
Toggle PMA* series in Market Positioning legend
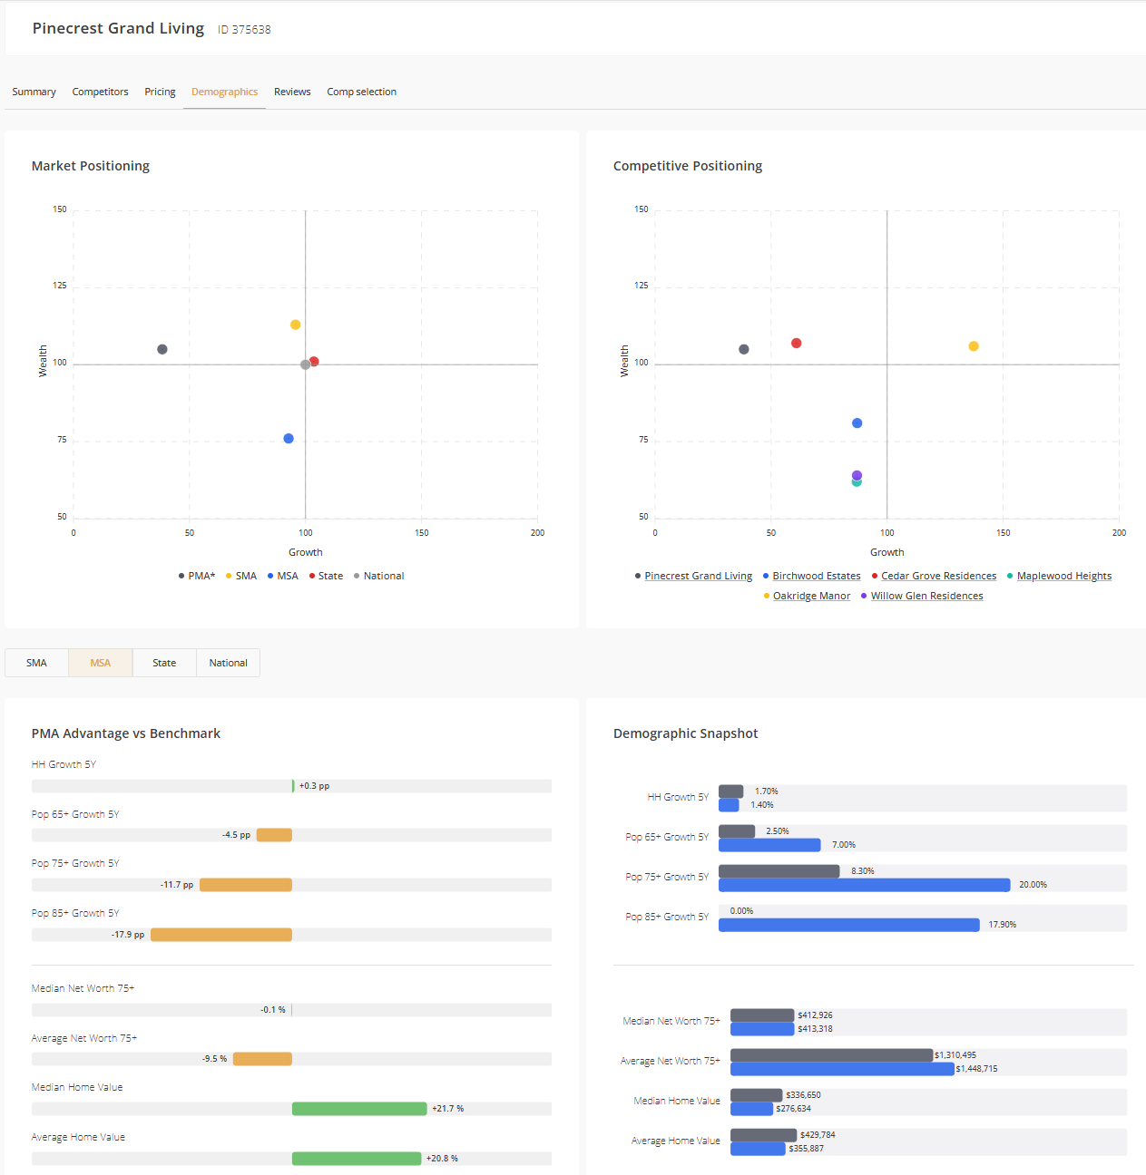click(x=197, y=576)
